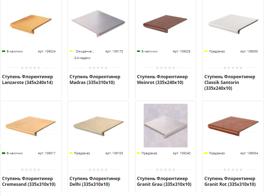Rate the Lanzarote product with stars
This screenshot has width=266, height=196.
coord(31,68)
